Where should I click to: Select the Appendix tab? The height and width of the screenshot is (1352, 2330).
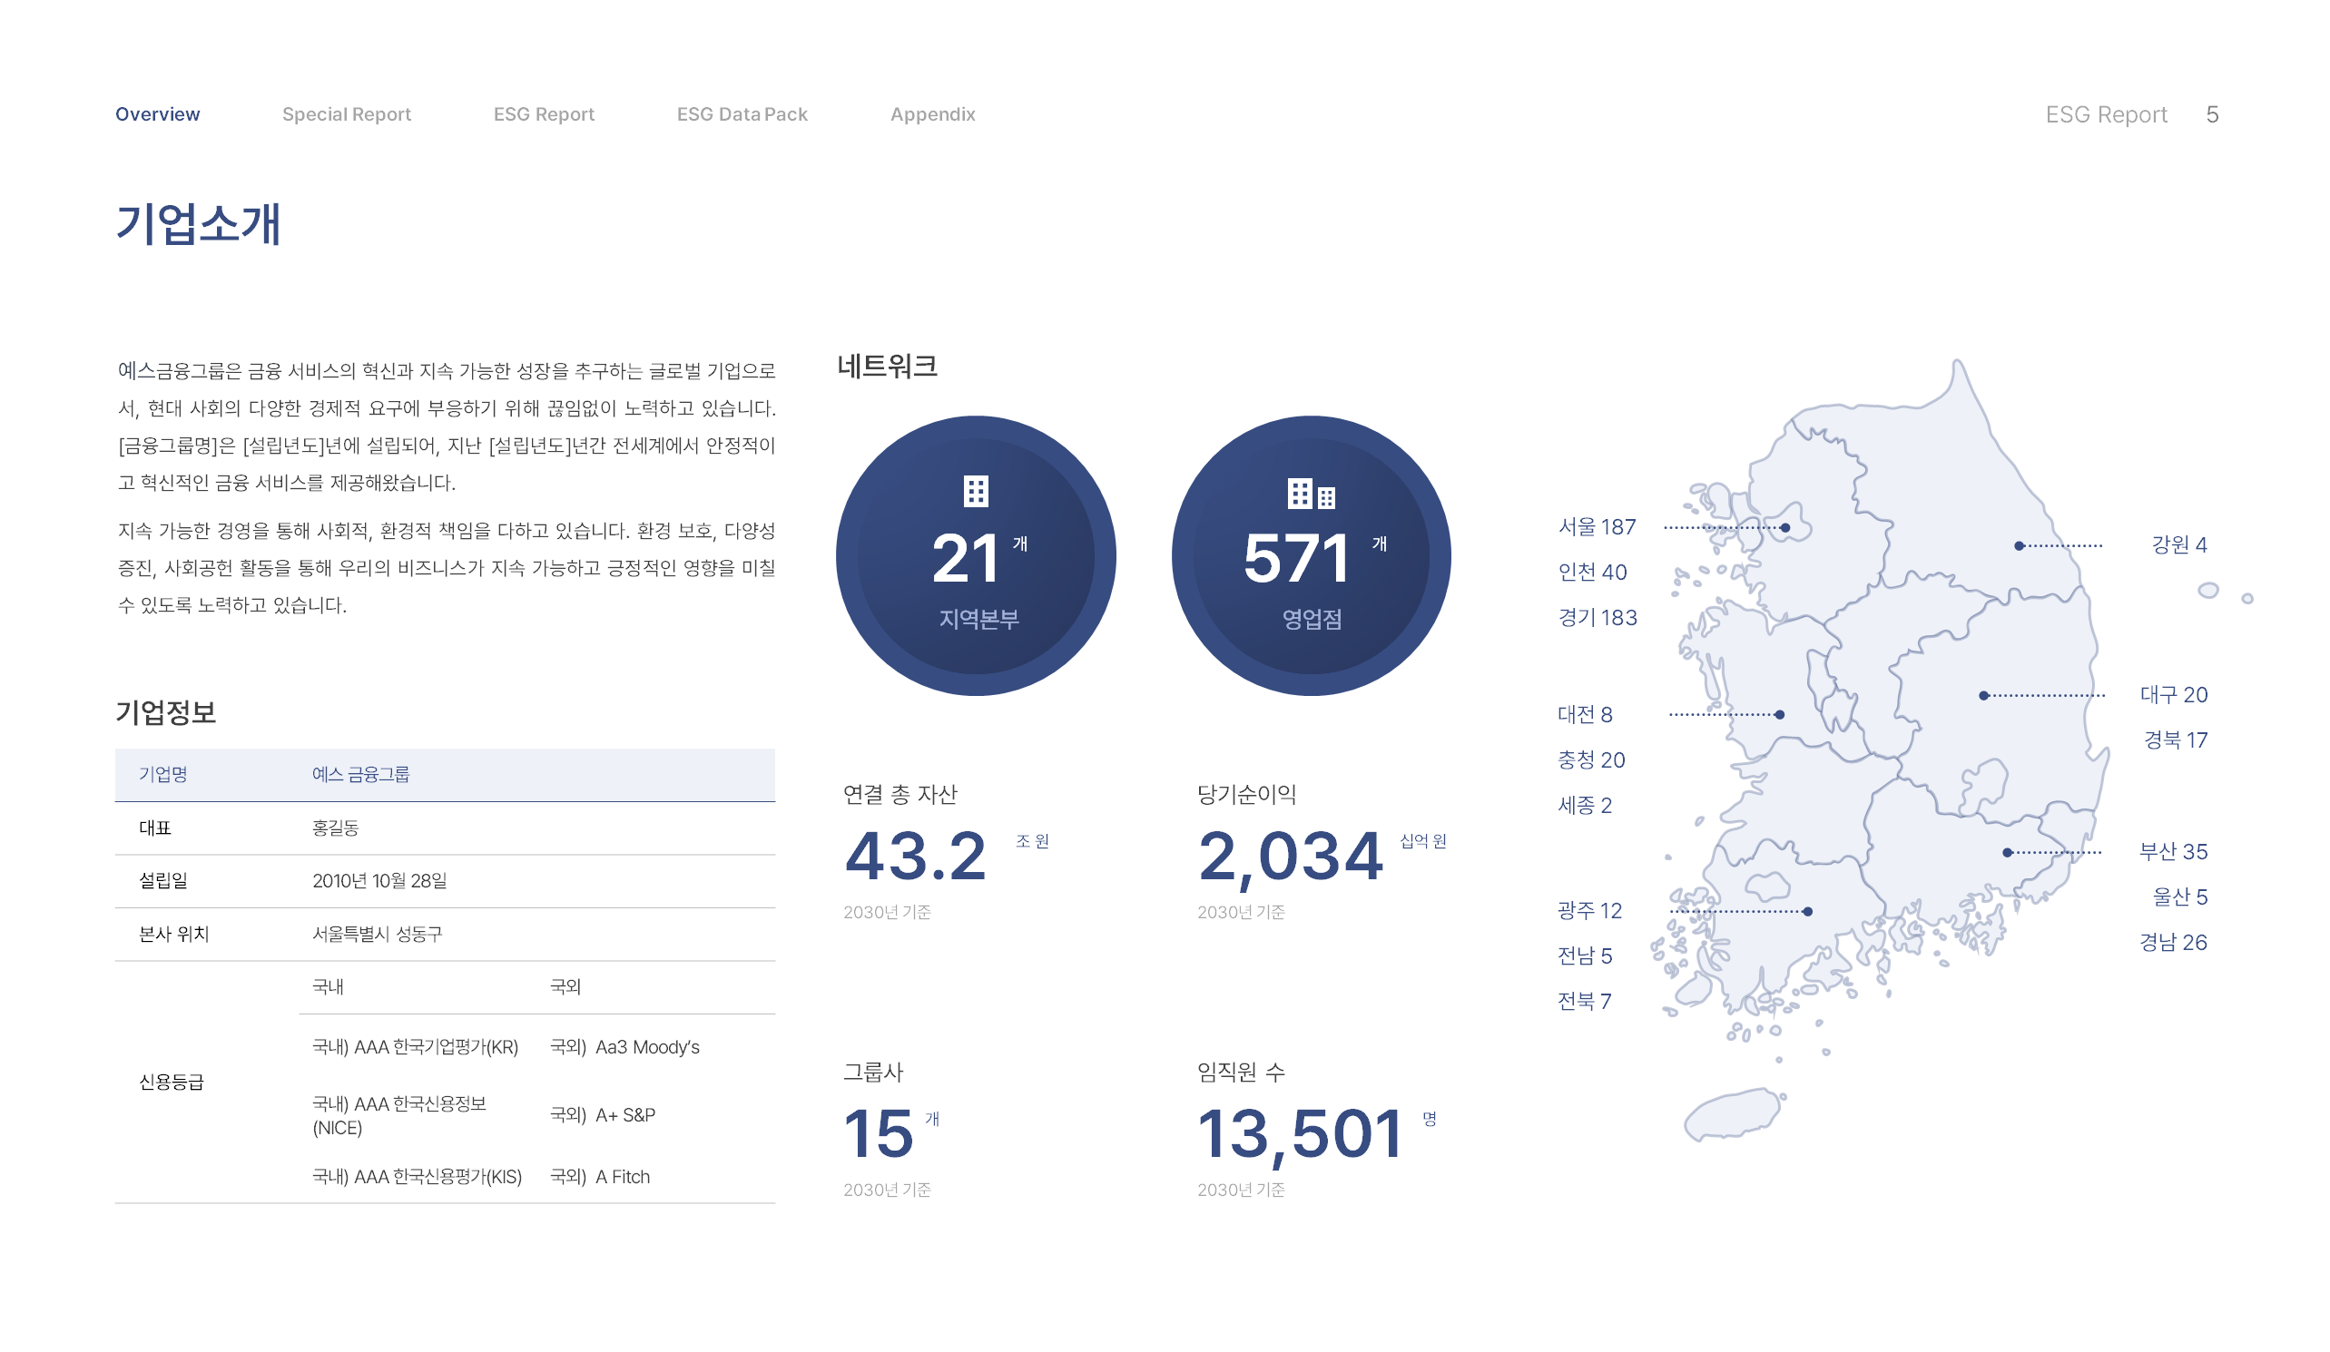932,114
